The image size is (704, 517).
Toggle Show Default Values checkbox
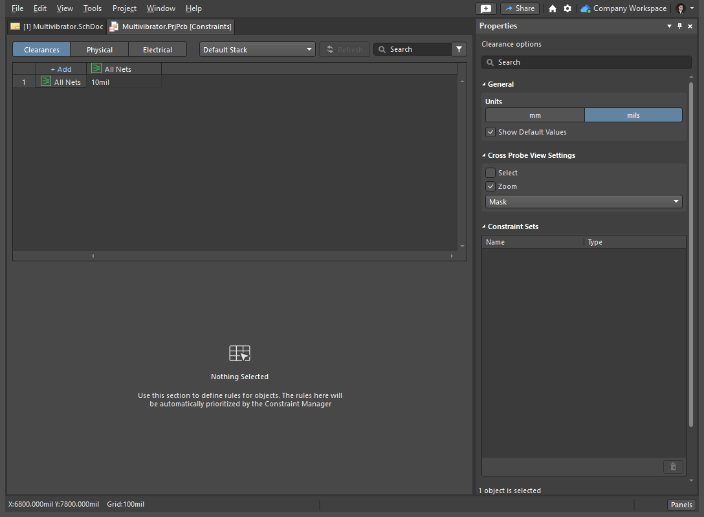tap(490, 132)
